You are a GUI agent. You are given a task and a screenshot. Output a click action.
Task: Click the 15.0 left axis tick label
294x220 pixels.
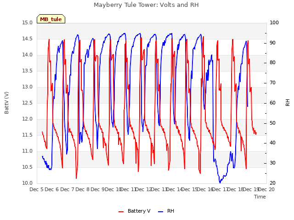[x=28, y=23]
